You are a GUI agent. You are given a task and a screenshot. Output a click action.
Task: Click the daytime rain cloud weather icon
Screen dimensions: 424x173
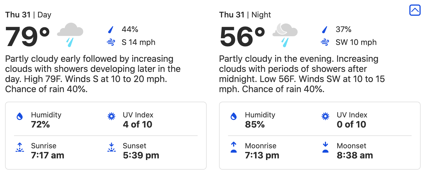pyautogui.click(x=70, y=35)
